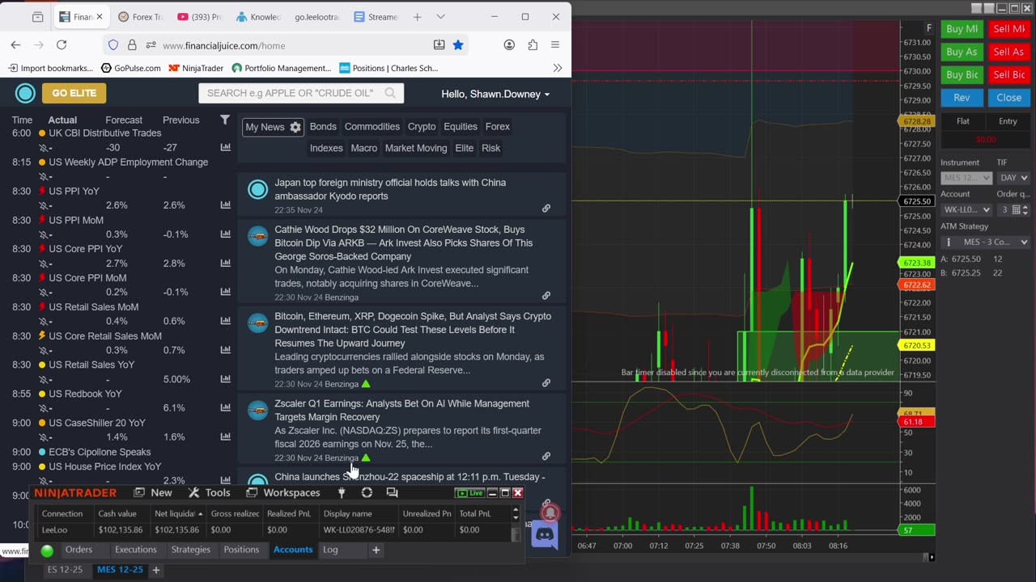Open the Discord overlay icon

[545, 534]
